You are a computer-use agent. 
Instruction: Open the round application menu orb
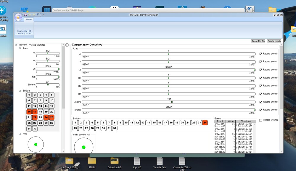pyautogui.click(x=18, y=17)
